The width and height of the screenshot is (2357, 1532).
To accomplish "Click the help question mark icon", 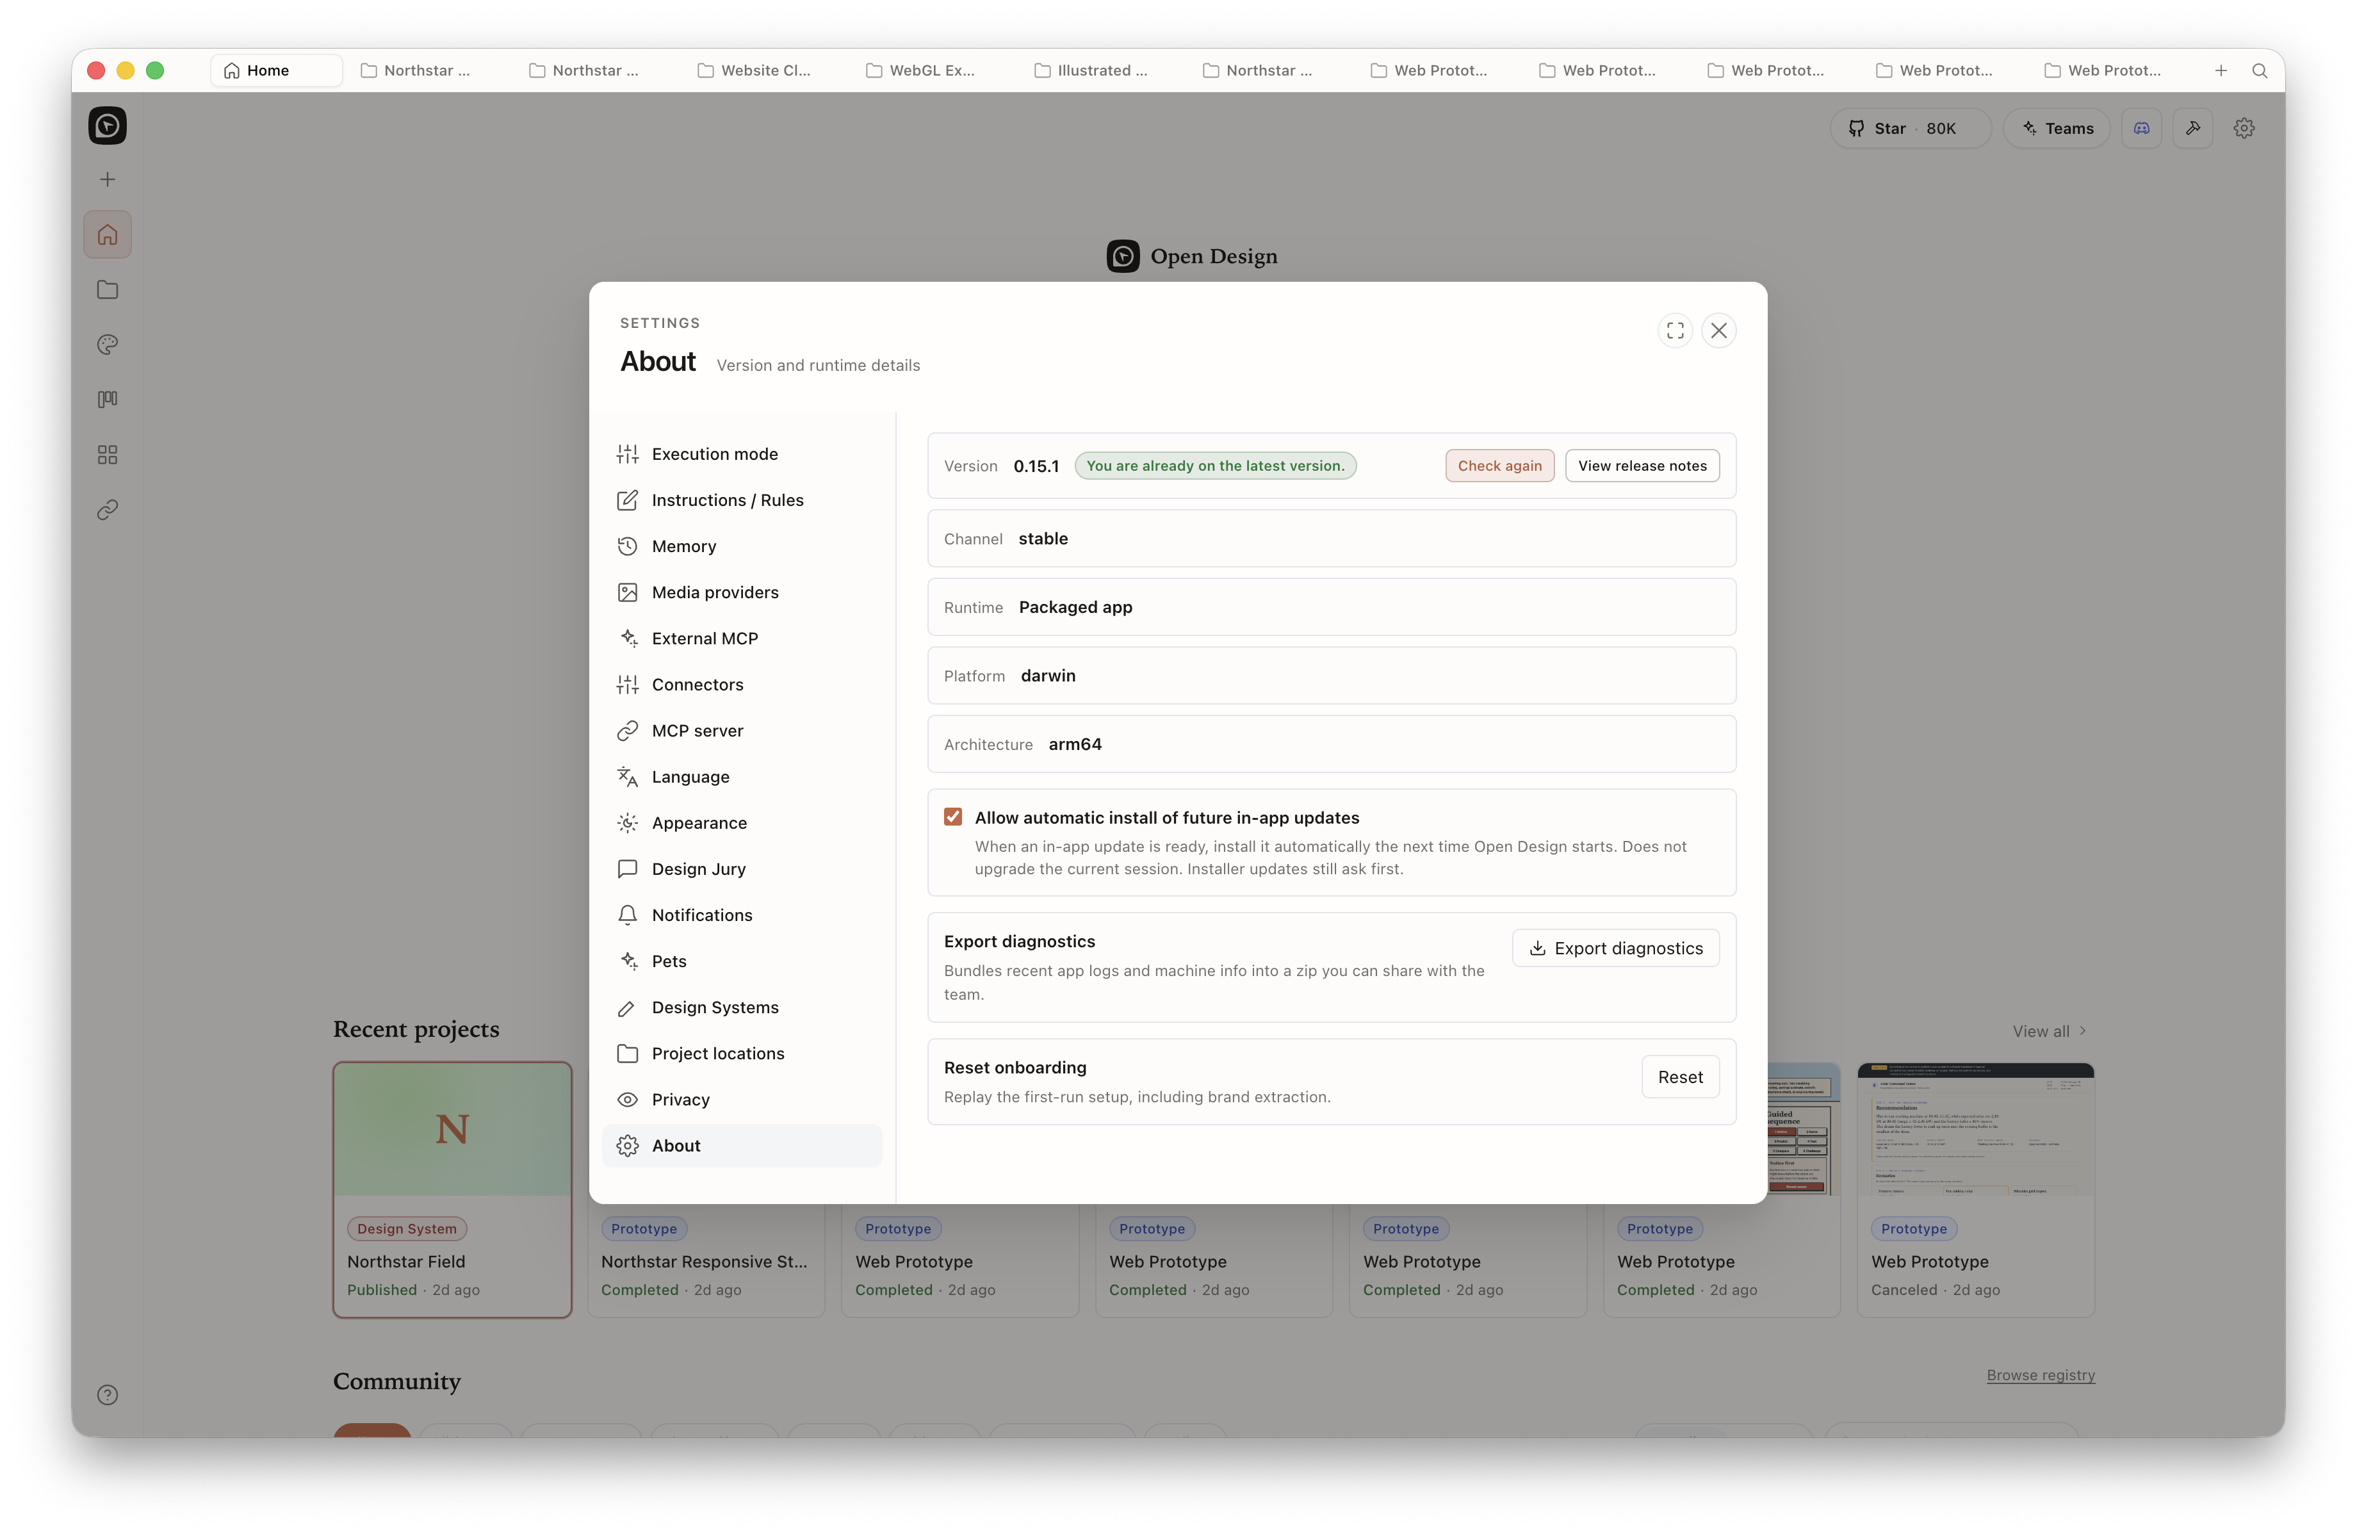I will 107,1394.
